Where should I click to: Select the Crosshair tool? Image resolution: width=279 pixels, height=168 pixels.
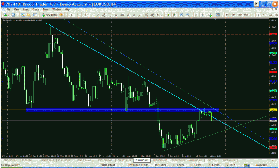pos(78,15)
